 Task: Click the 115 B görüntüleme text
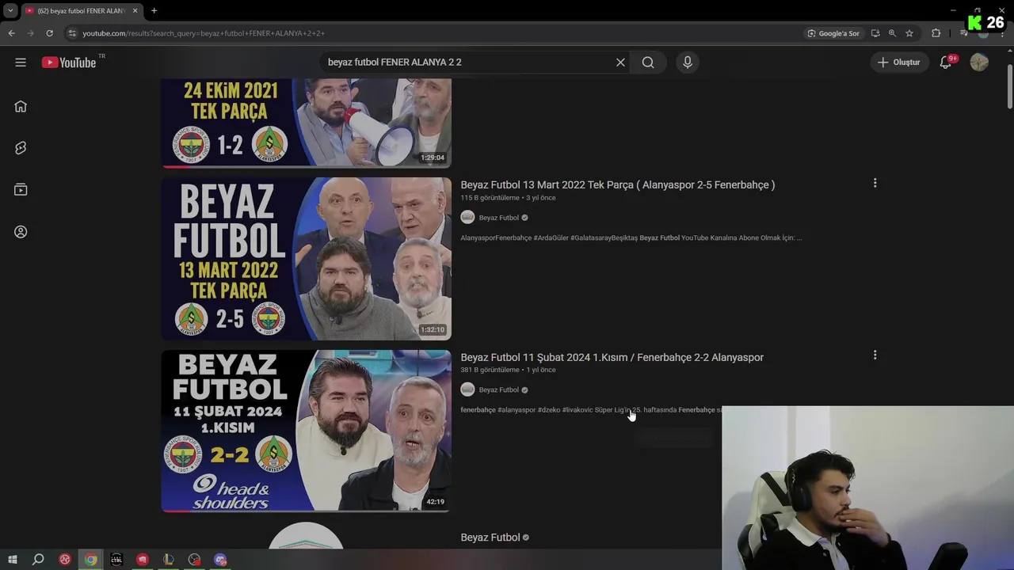pyautogui.click(x=490, y=198)
